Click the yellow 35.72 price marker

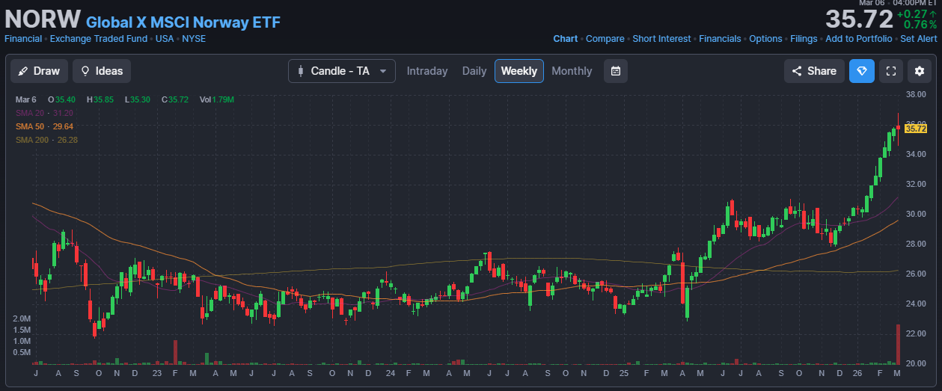click(x=916, y=129)
